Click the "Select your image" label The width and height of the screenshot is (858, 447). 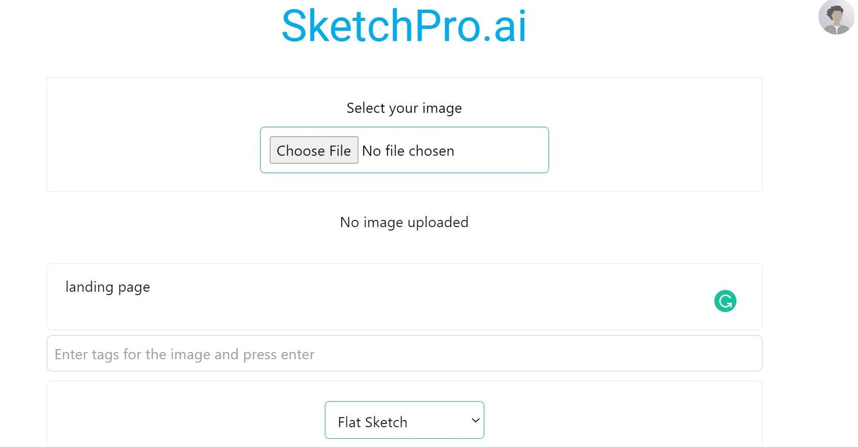(404, 108)
